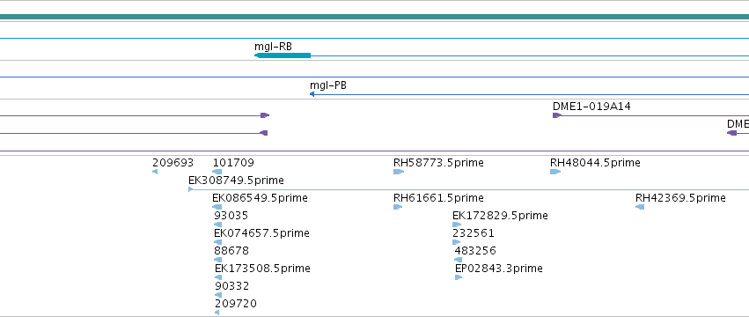The height and width of the screenshot is (317, 749).
Task: Click the RH61661.5prime arrow glyph
Action: click(x=398, y=207)
